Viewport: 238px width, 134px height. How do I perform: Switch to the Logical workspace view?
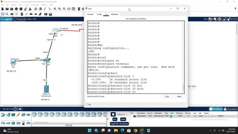click(x=6, y=19)
